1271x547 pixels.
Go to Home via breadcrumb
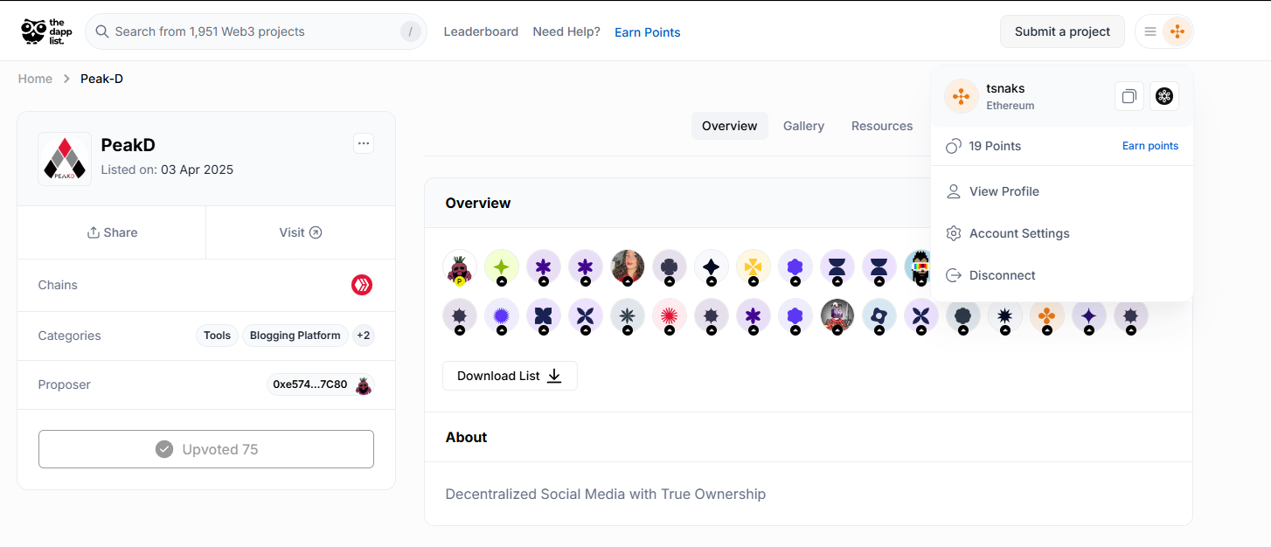pyautogui.click(x=35, y=79)
